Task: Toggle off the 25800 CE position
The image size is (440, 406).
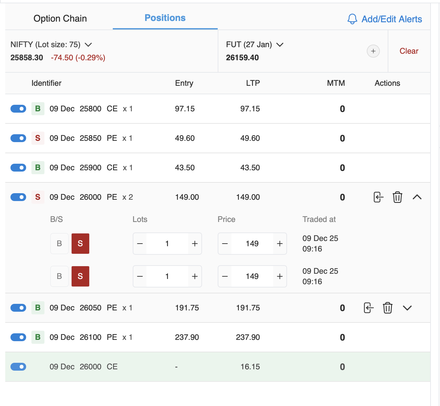Action: coord(18,109)
